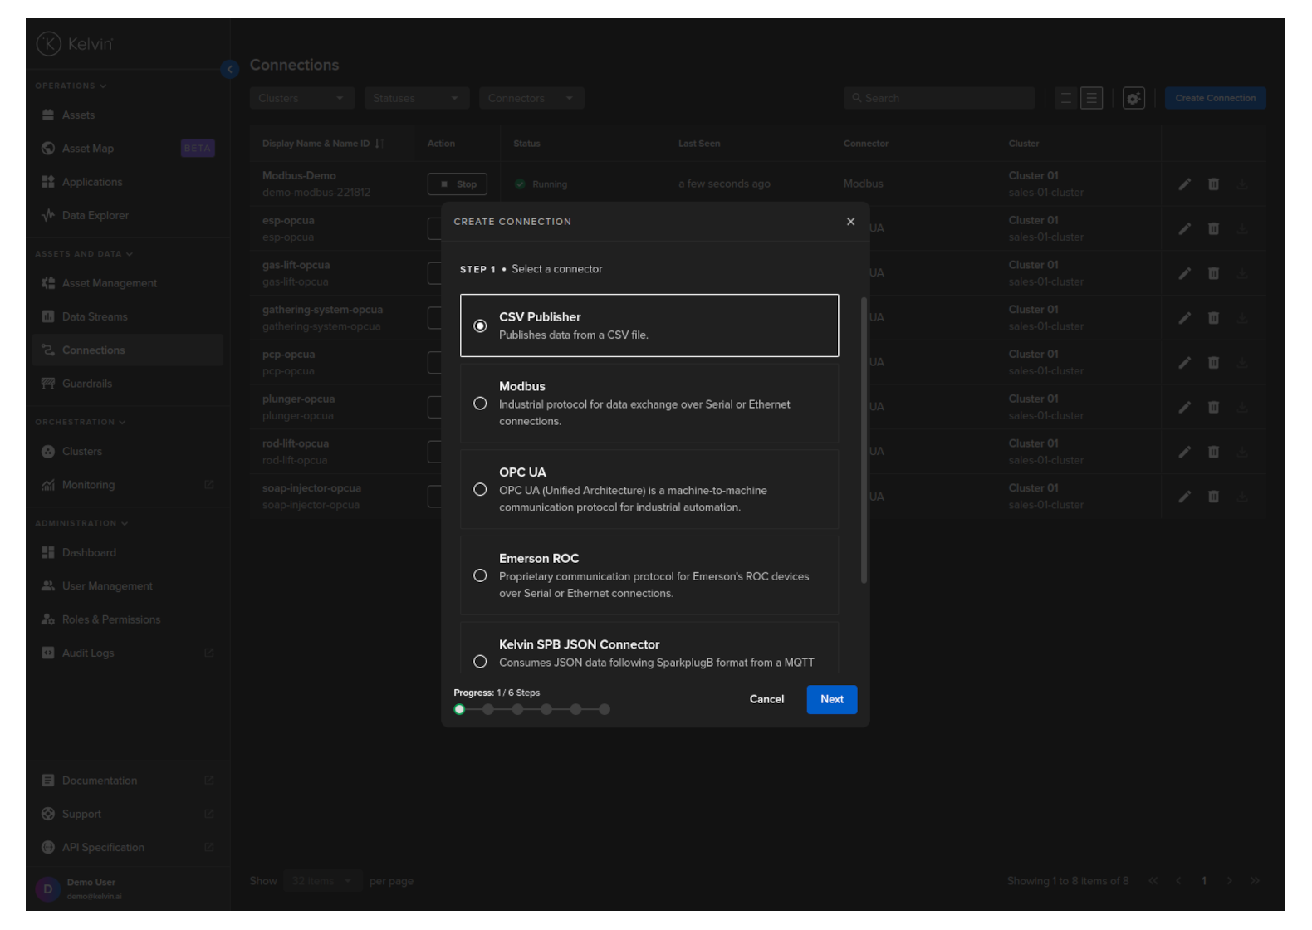
Task: Expand the Statuses filter dropdown
Action: click(x=416, y=99)
